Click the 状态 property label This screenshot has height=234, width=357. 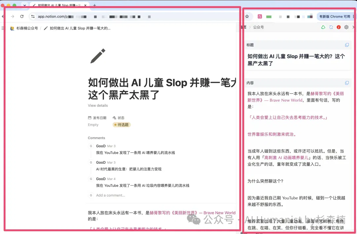click(x=118, y=118)
